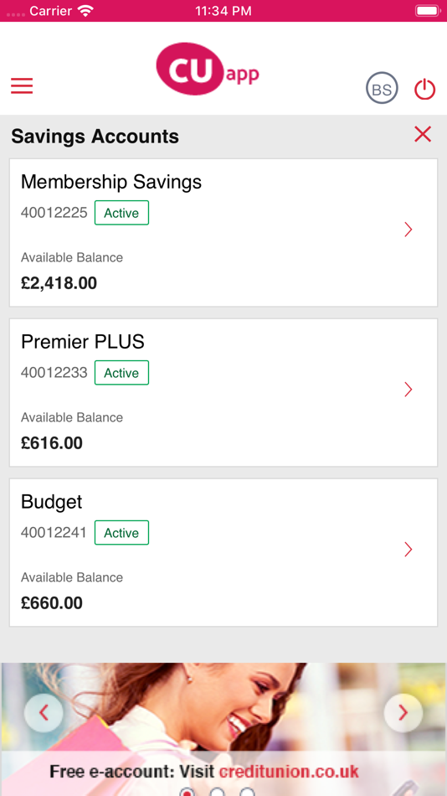
Task: Select the first carousel dot
Action: pyautogui.click(x=188, y=792)
